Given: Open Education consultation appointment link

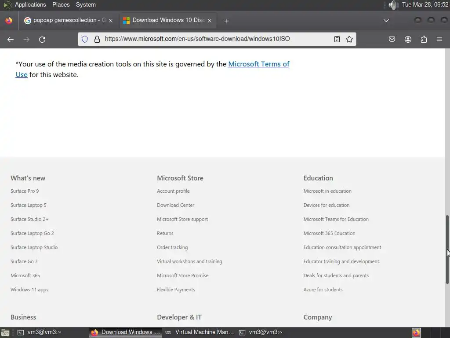Looking at the screenshot, I should pyautogui.click(x=342, y=247).
